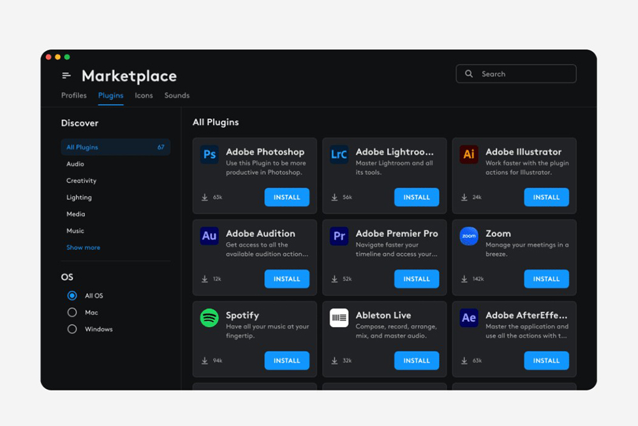Install the Ableton Live plugin
This screenshot has height=426, width=638.
417,360
